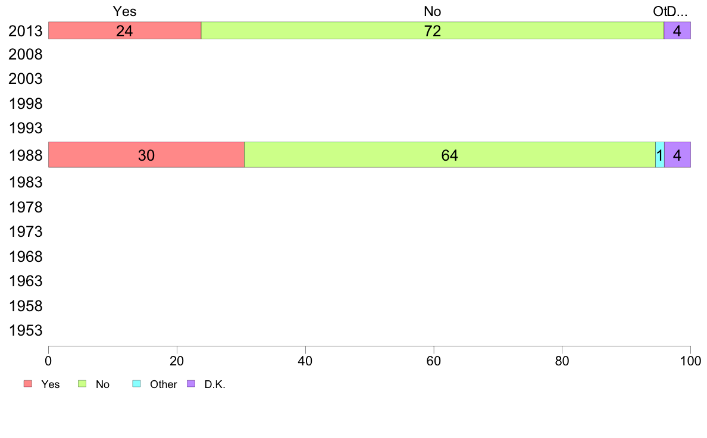707x438 pixels.
Task: Click the purple D.K. legend swatch
Action: pos(191,384)
